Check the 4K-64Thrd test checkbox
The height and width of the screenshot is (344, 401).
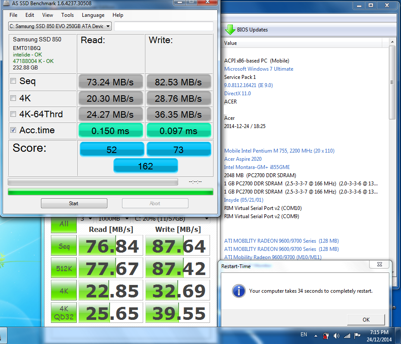click(13, 114)
